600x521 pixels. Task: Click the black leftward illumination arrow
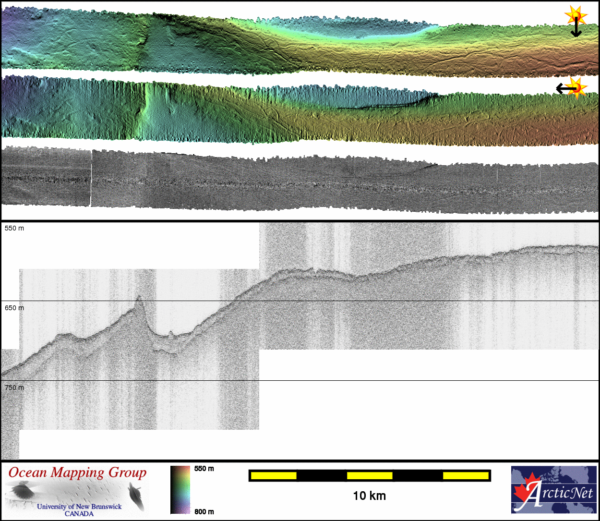pos(564,88)
